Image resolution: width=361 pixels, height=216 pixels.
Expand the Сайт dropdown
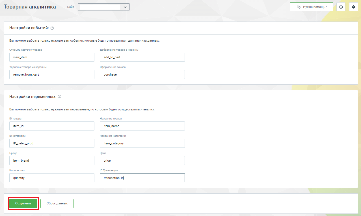coord(104,7)
